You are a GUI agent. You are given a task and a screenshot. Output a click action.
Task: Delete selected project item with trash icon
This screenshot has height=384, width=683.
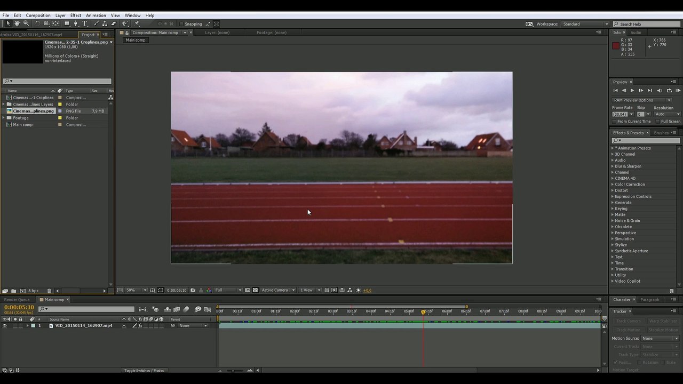point(49,291)
